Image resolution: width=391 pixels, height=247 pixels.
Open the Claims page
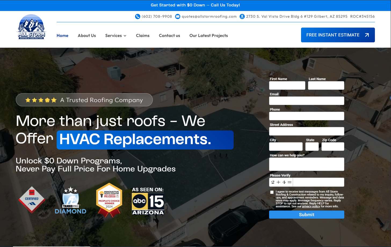point(143,36)
